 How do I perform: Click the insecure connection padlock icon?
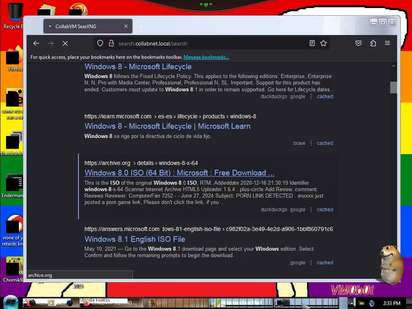click(111, 43)
